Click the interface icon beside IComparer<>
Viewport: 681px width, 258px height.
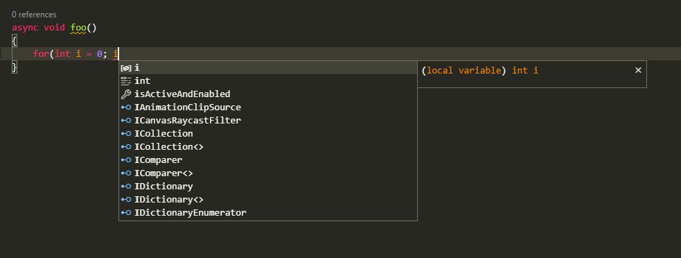pos(126,173)
